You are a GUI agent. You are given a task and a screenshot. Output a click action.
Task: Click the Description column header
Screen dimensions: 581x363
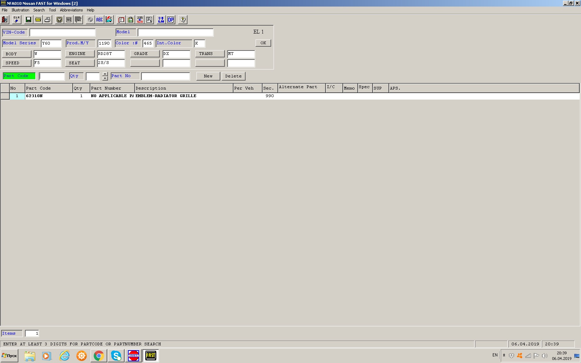click(184, 88)
